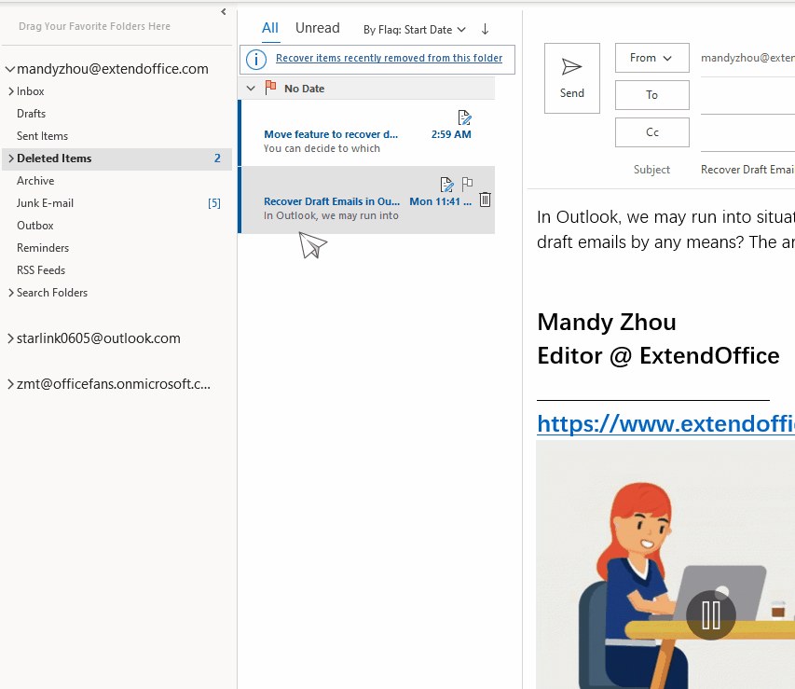
Task: Click the info icon in the recover banner
Action: [x=255, y=59]
